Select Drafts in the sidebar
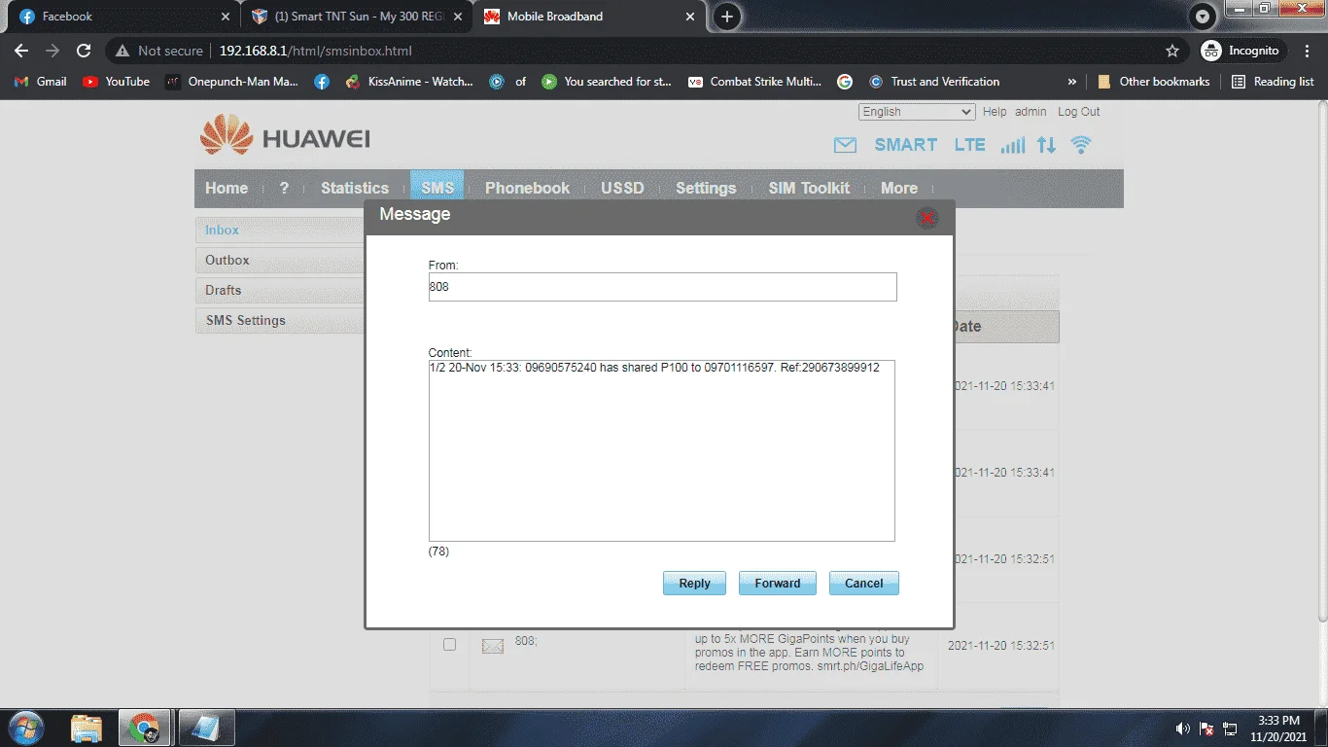Image resolution: width=1328 pixels, height=747 pixels. click(x=280, y=291)
